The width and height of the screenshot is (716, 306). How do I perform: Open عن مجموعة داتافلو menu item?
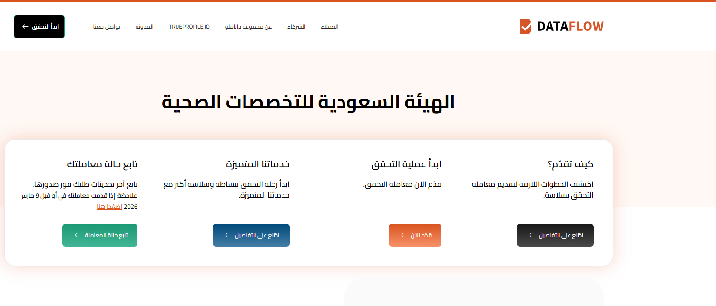pyautogui.click(x=248, y=27)
